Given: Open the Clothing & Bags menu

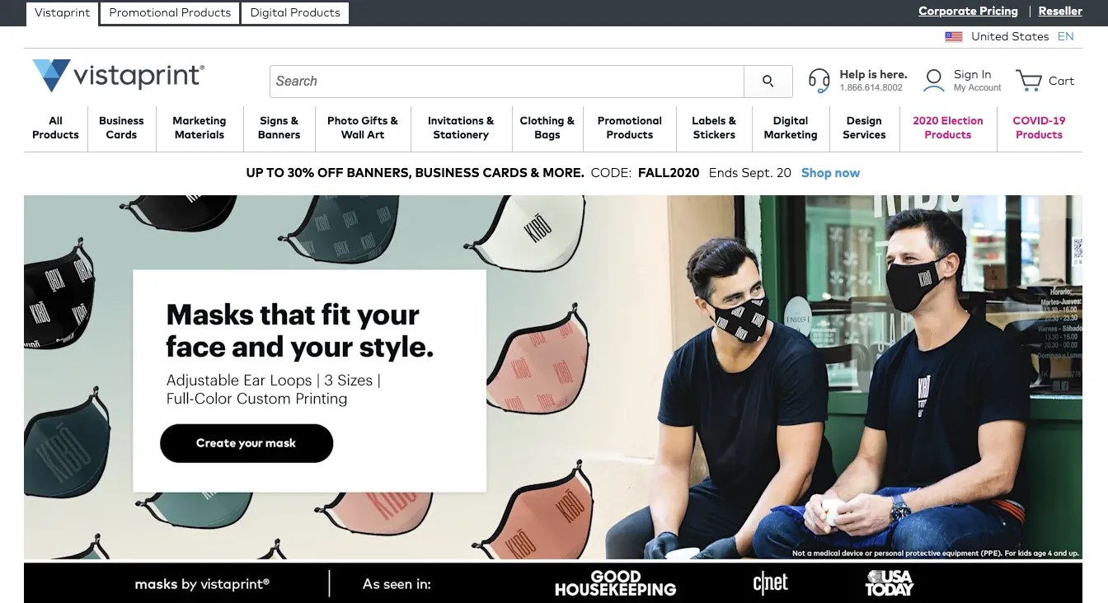Looking at the screenshot, I should 547,128.
